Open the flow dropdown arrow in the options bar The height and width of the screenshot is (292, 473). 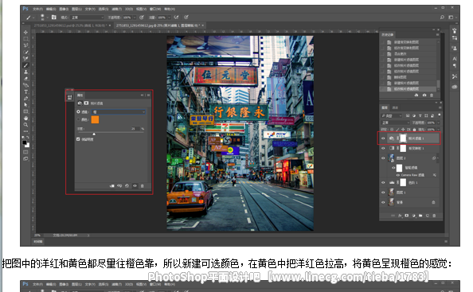point(170,18)
